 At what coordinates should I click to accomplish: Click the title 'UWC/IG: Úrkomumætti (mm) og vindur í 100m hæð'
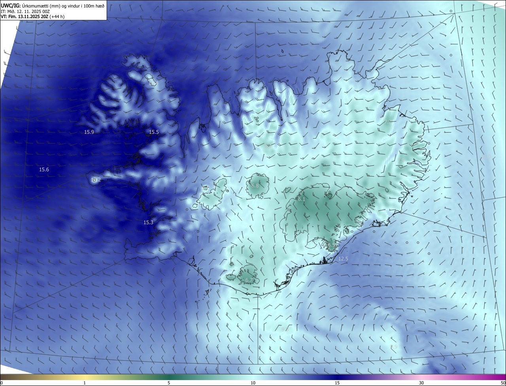pyautogui.click(x=53, y=6)
